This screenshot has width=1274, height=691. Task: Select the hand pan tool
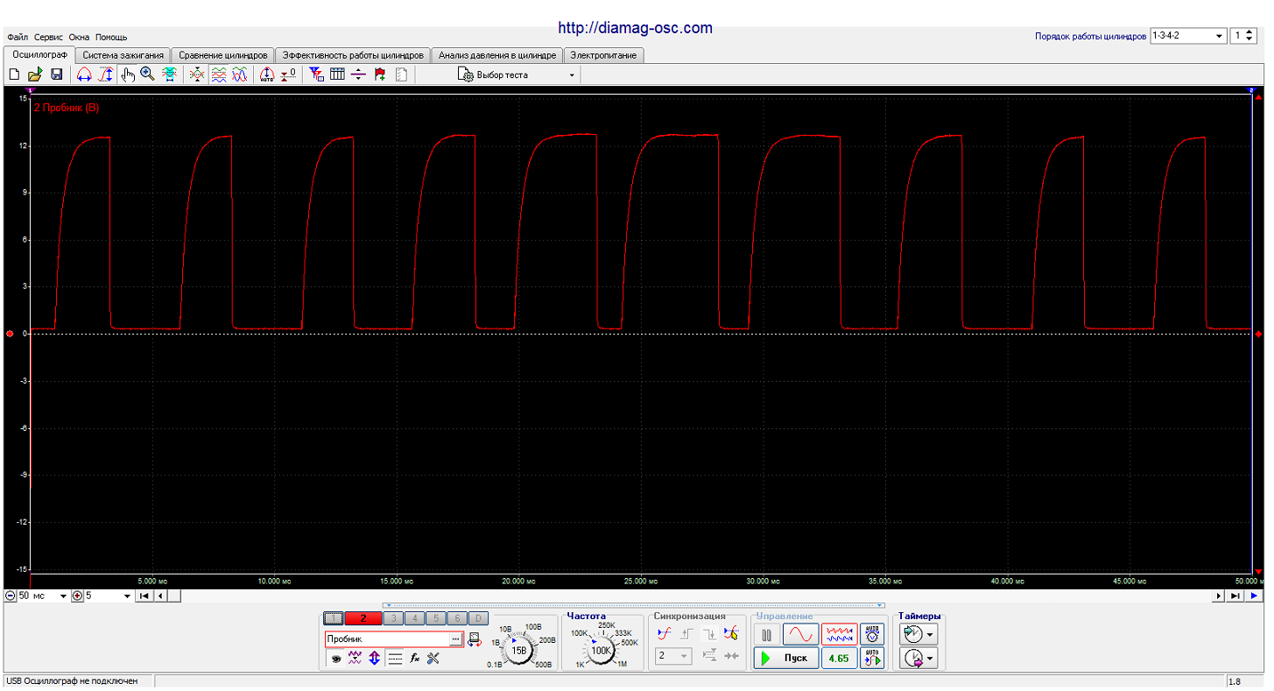(128, 74)
